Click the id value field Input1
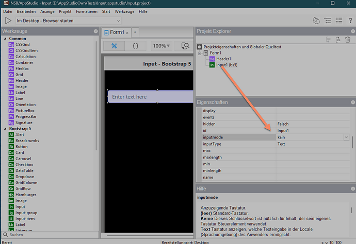This screenshot has height=244, width=356. coord(313,131)
